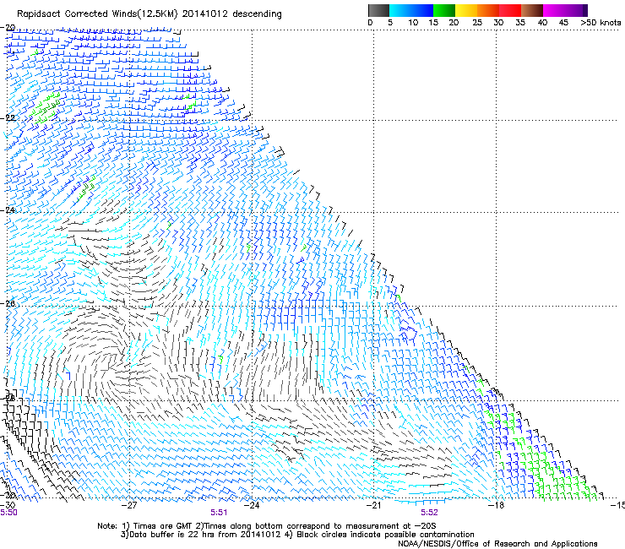Click legend tick label 25
The image size is (625, 549).
coord(477,23)
